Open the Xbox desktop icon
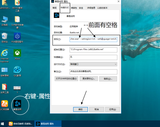Screen dimensions: 160x127 point(17,55)
